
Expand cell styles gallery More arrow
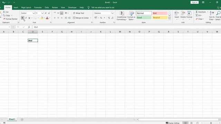[x=170, y=18]
